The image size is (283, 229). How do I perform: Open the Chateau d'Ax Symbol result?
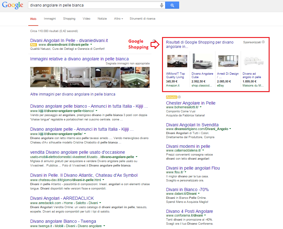tap(84, 175)
